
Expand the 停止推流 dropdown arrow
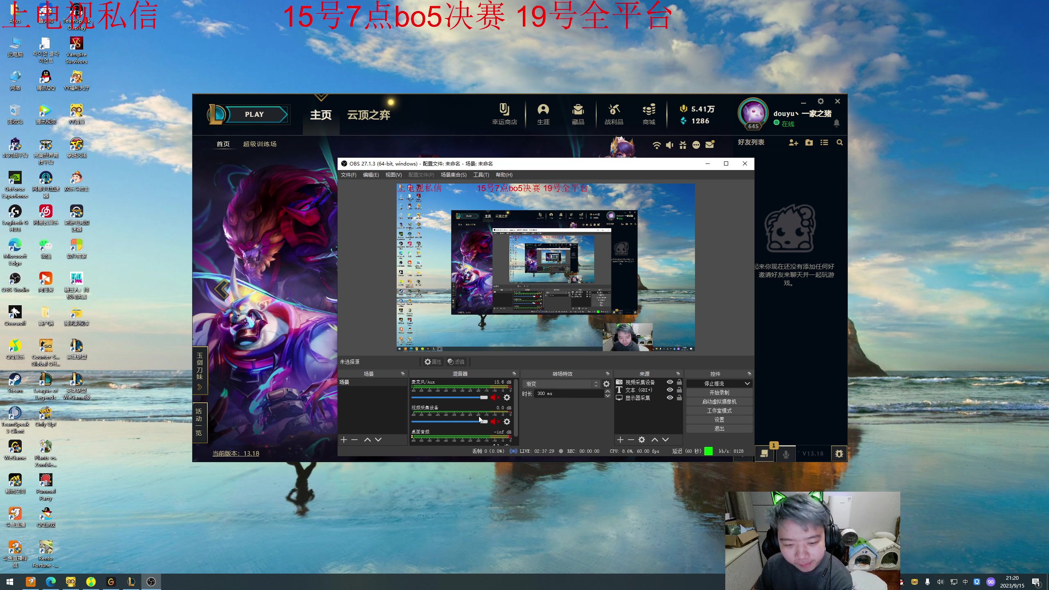point(747,383)
